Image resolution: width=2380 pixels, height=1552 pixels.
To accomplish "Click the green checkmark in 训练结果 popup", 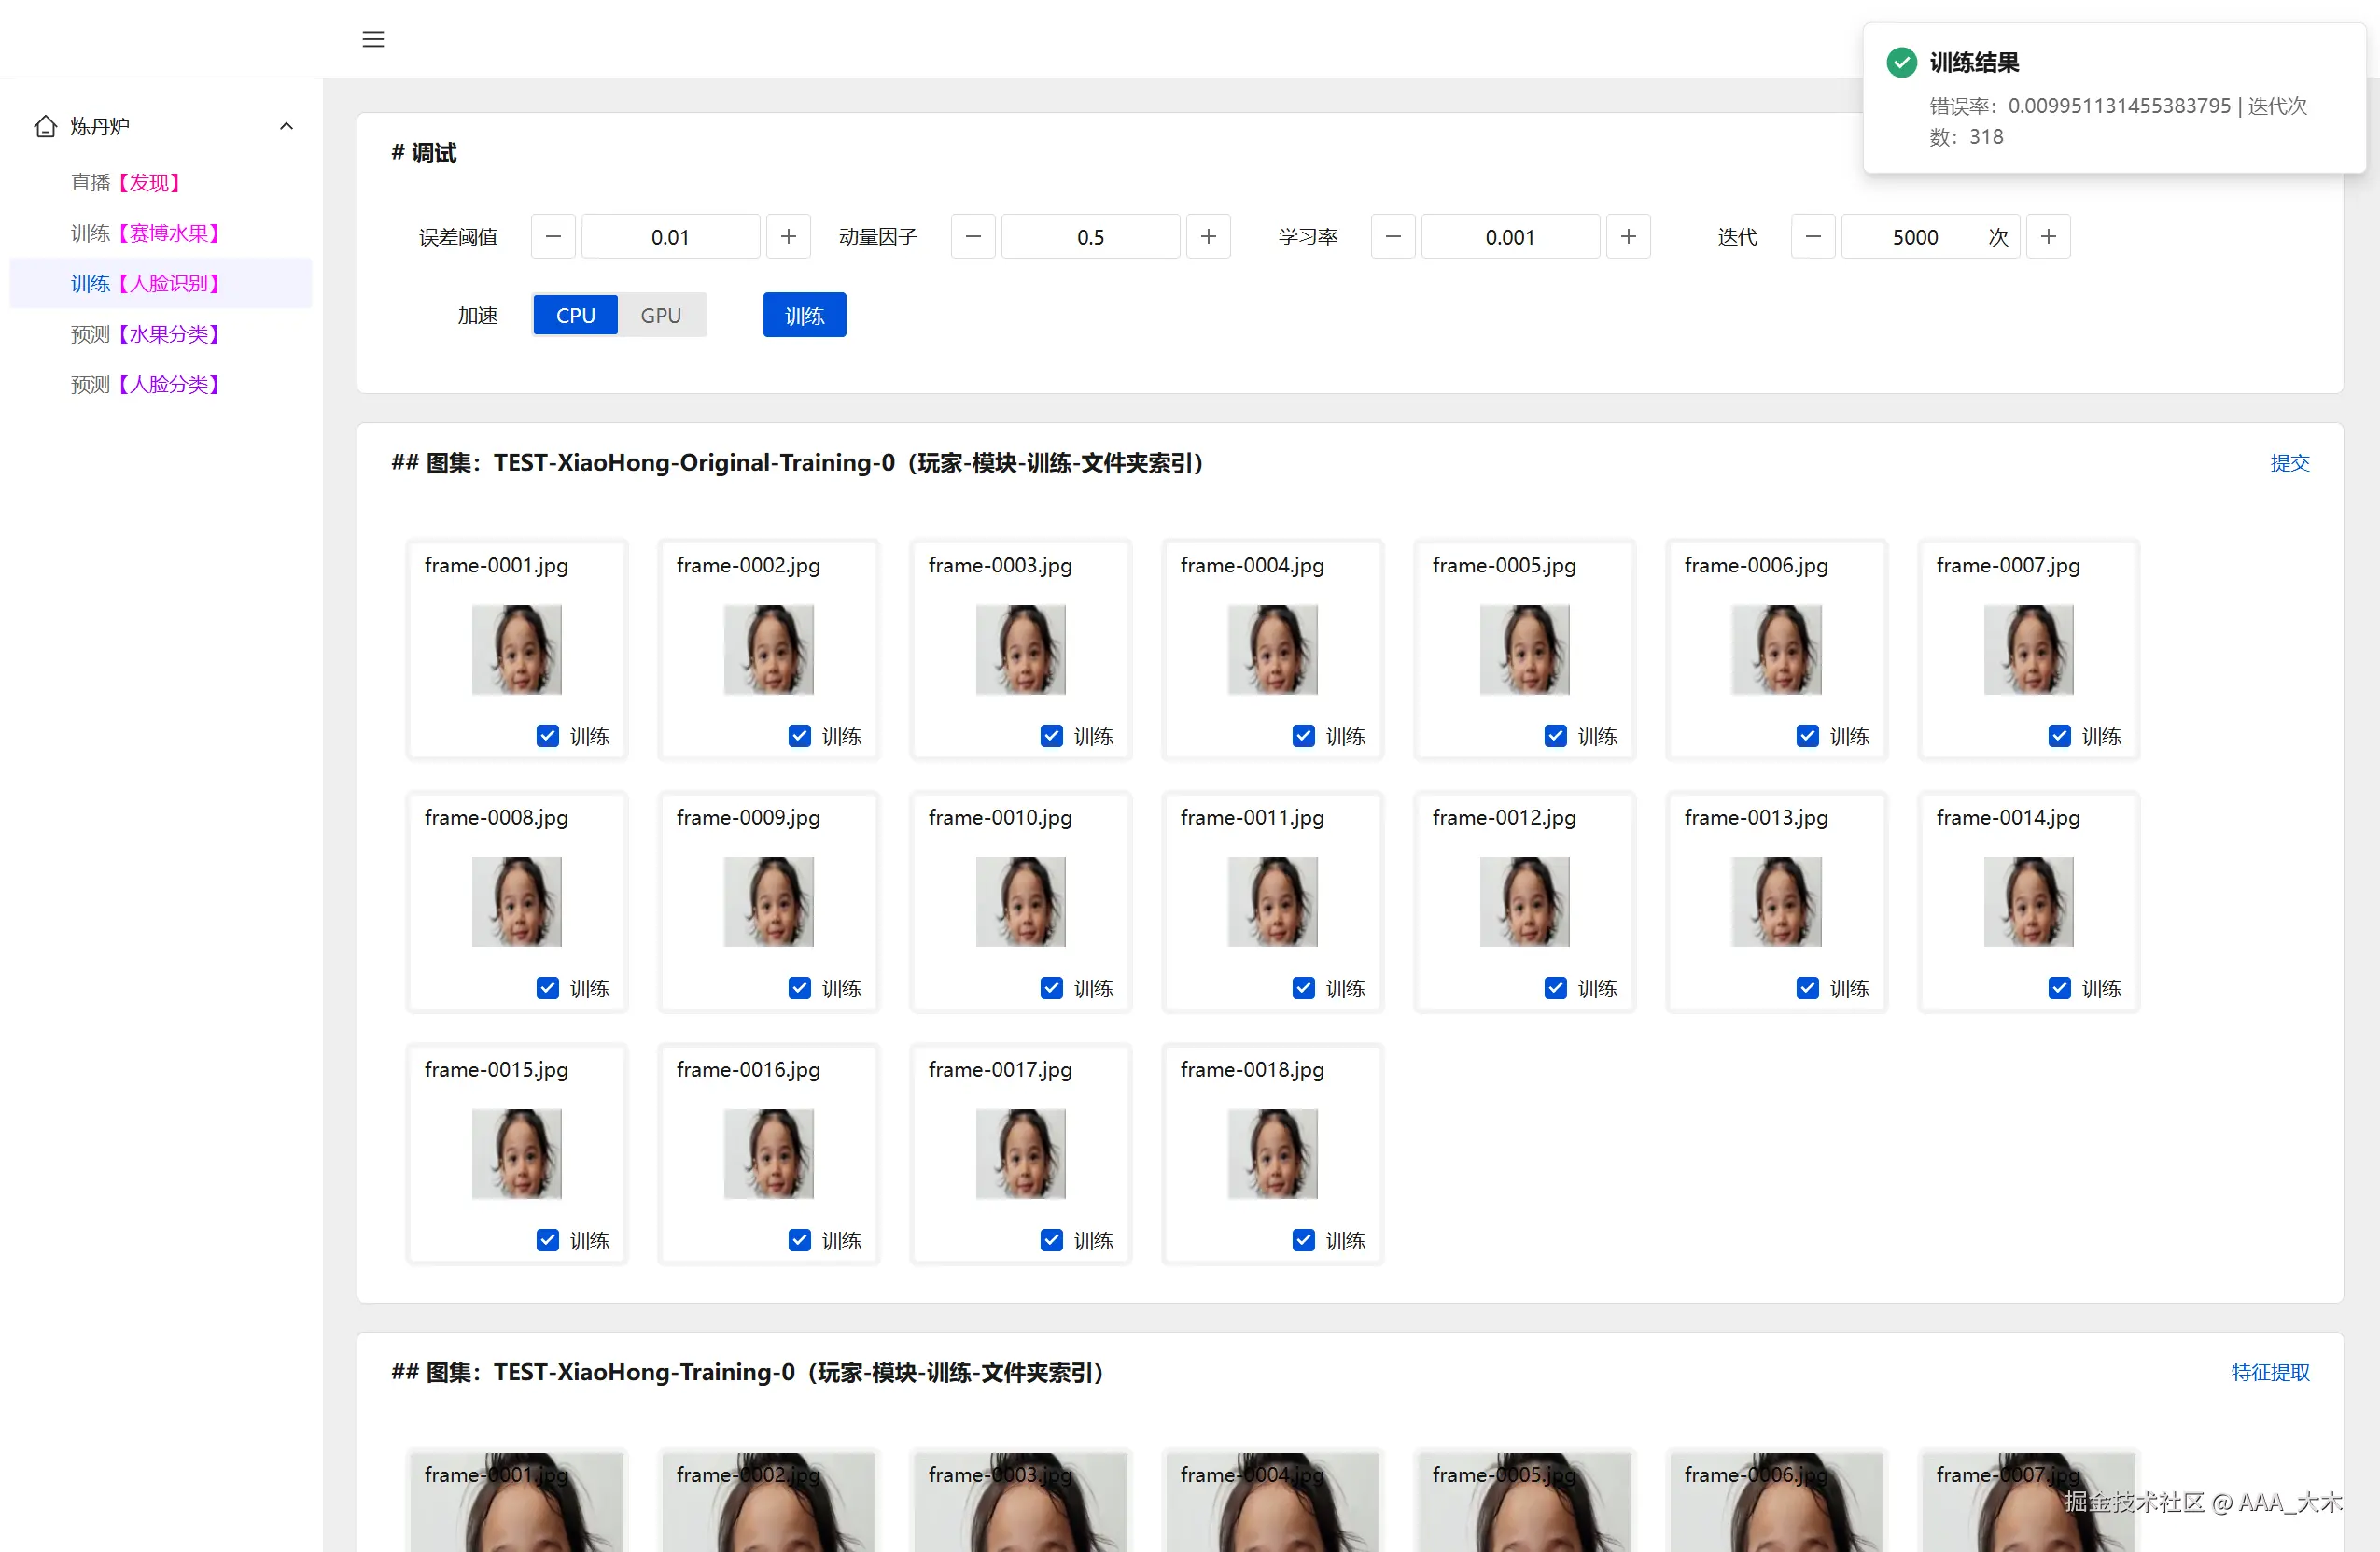I will (1901, 62).
